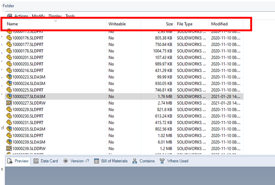Open the Actions menu
This screenshot has width=275, height=185.
point(21,16)
